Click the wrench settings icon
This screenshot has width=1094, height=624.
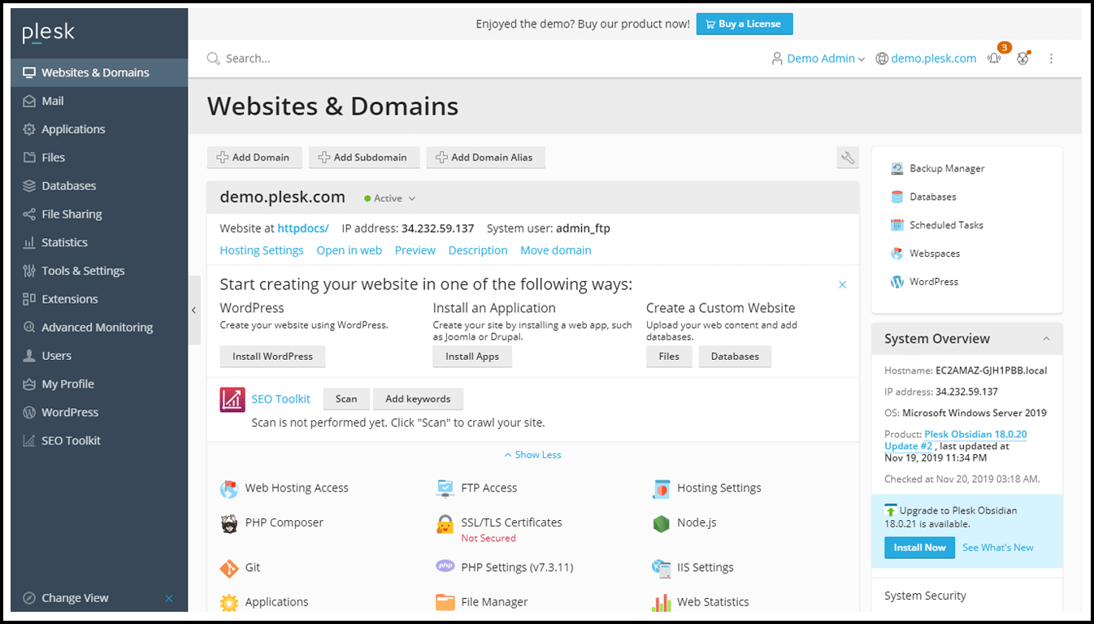point(848,158)
